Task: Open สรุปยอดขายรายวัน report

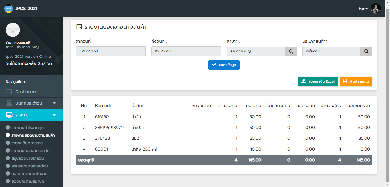Action: [x=27, y=158]
